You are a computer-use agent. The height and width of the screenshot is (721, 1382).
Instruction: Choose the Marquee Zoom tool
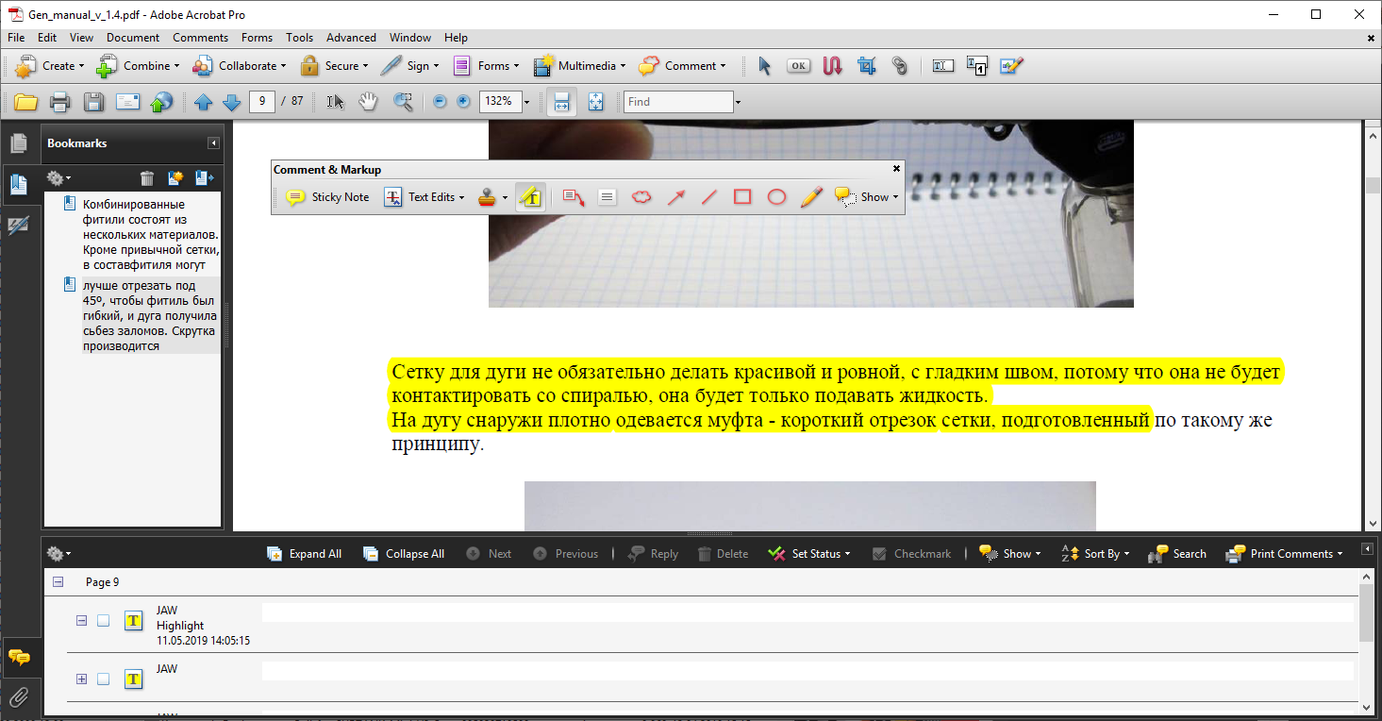[403, 102]
